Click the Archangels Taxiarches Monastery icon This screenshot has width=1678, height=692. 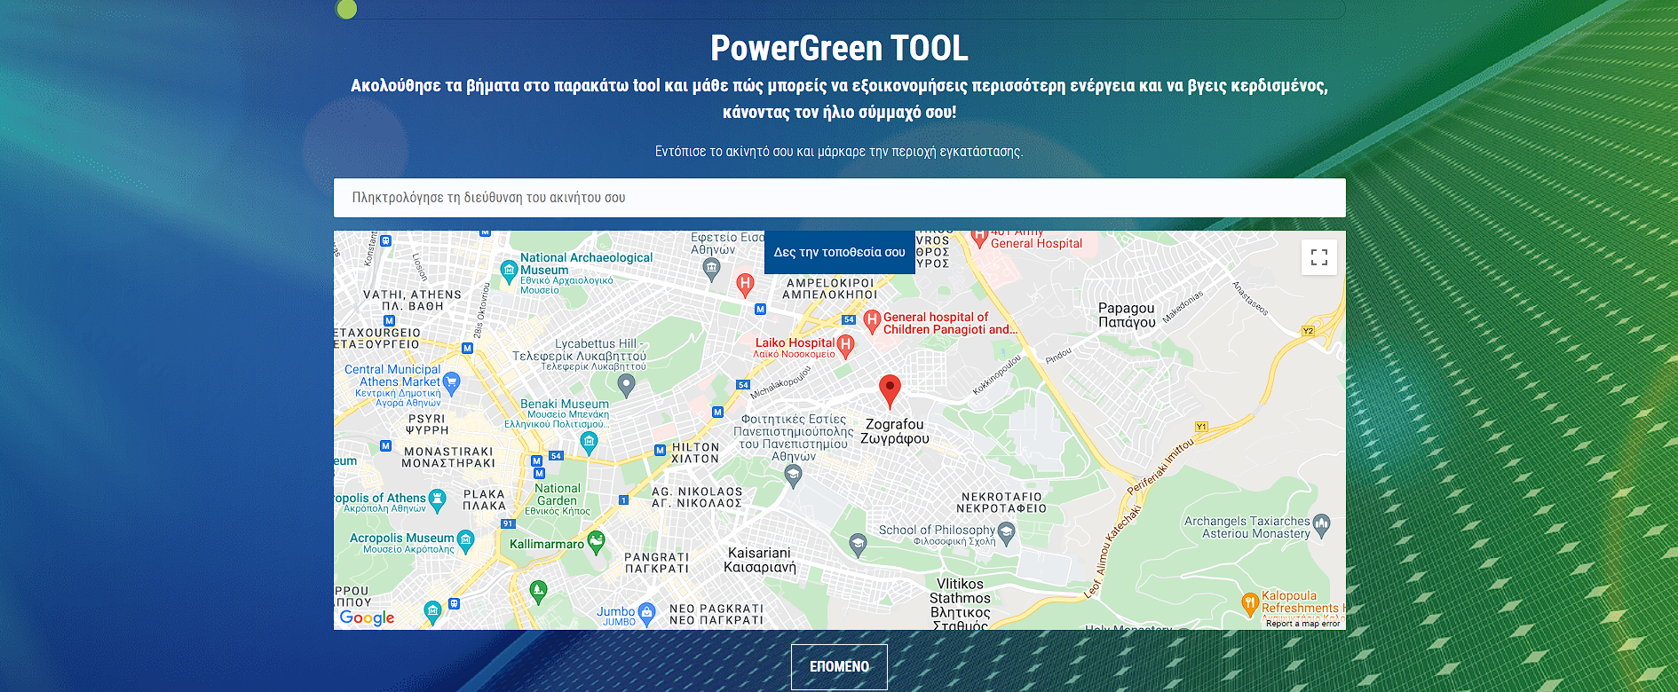1321,524
